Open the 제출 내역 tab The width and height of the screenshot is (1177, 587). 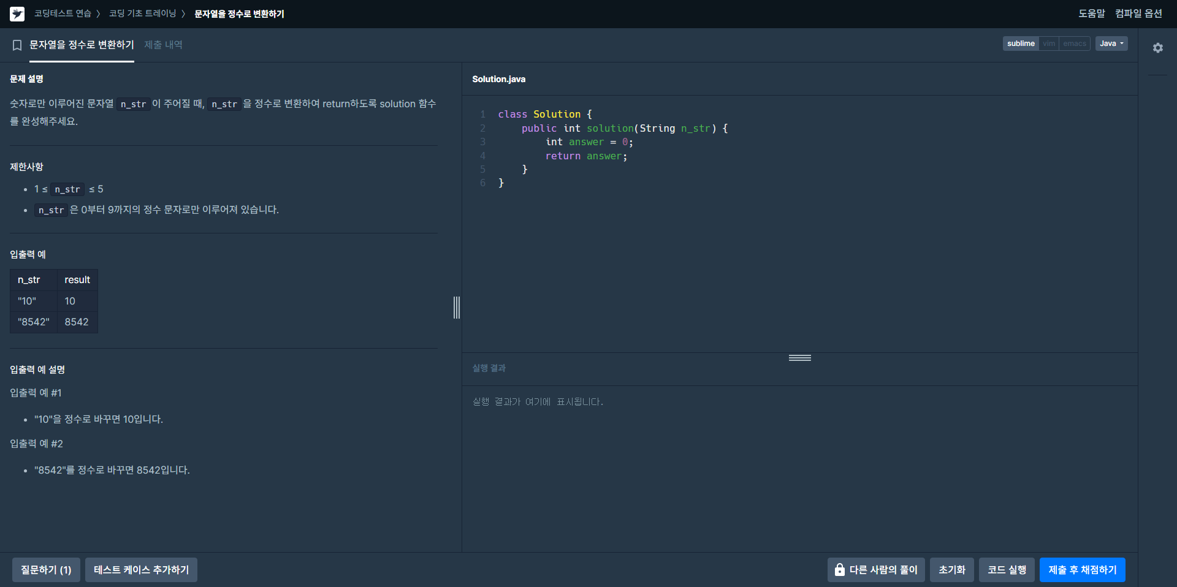tap(163, 45)
